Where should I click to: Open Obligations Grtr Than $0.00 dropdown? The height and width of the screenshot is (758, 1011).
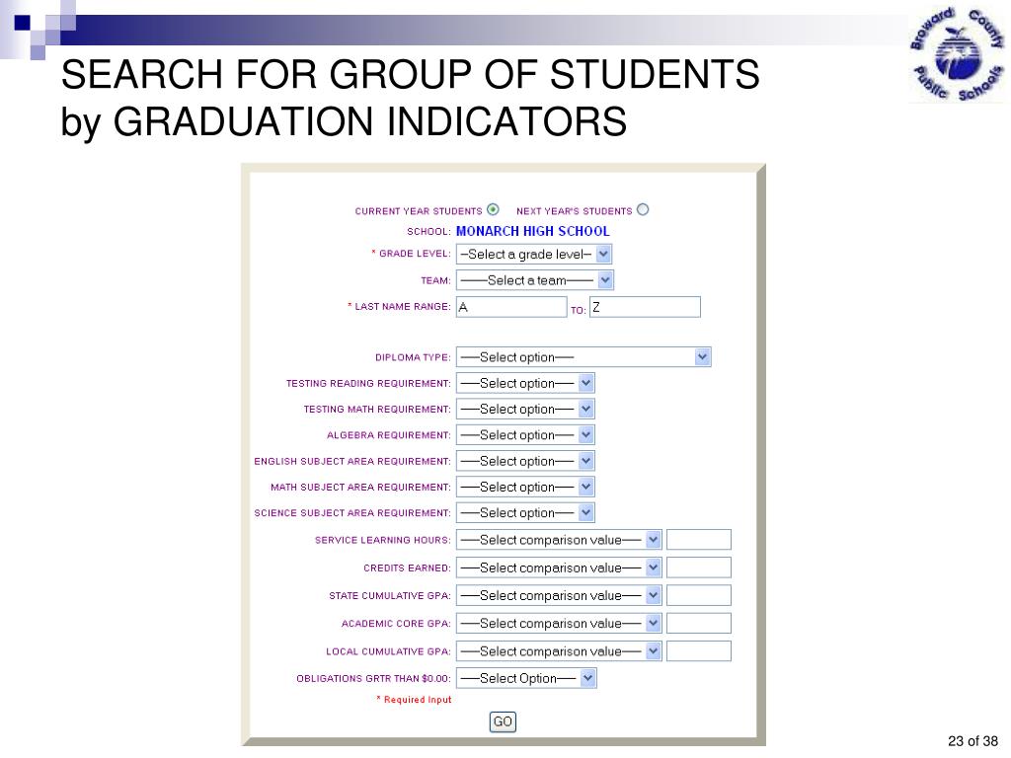(x=526, y=678)
